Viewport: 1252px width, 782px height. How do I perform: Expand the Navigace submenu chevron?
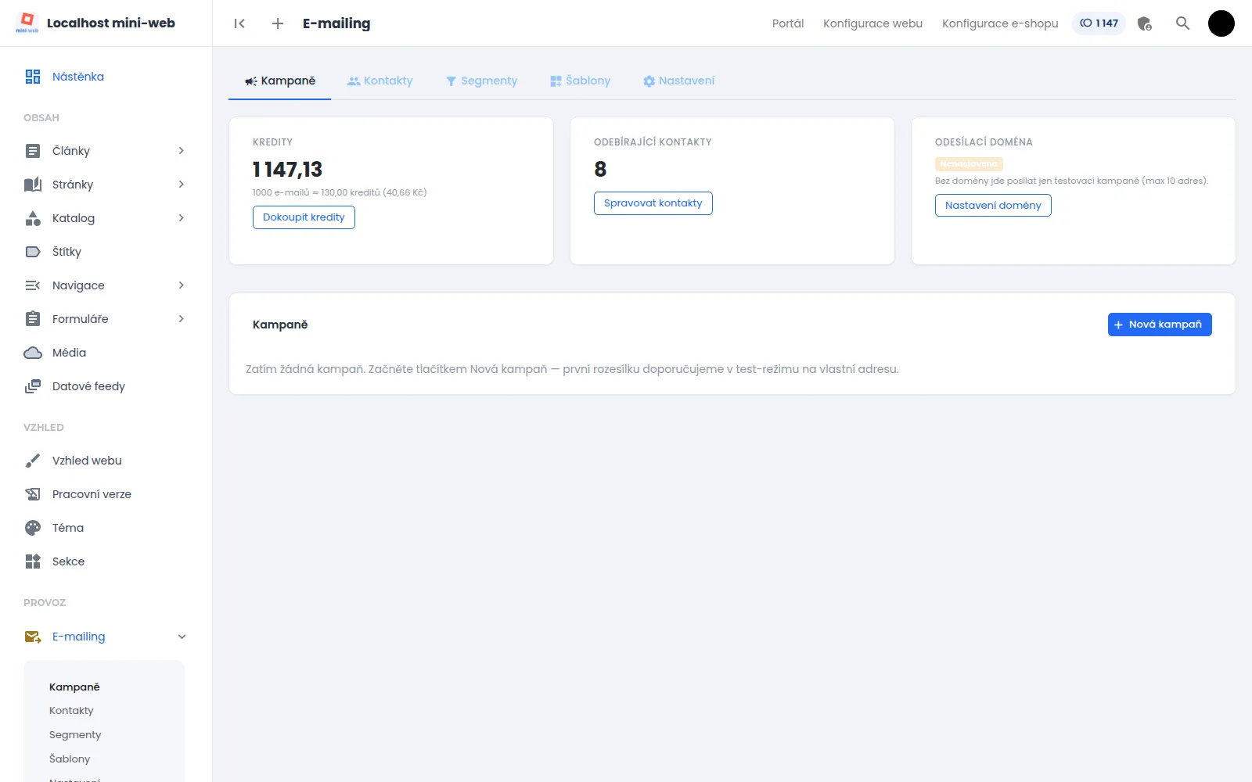(182, 285)
